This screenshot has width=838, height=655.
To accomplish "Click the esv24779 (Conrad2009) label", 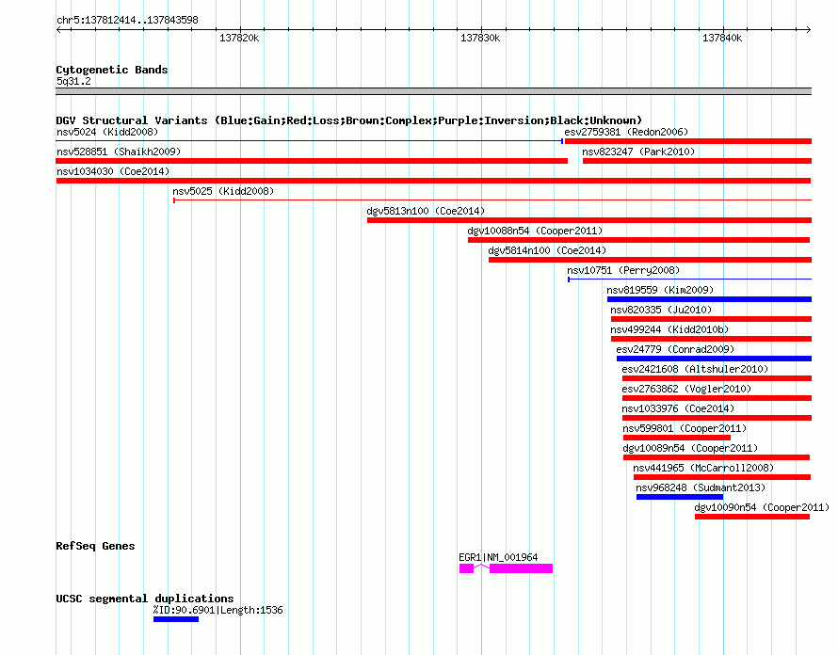I will click(675, 349).
